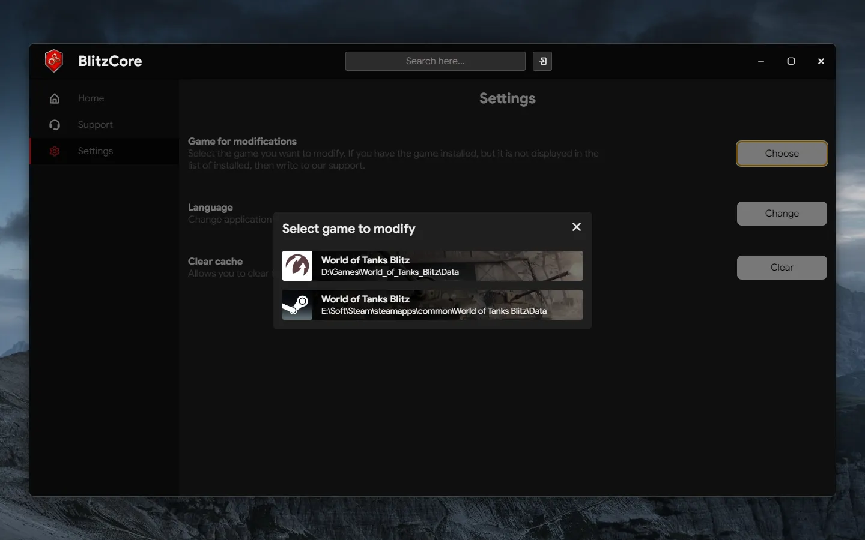The image size is (865, 540).
Task: Select the Settings sidebar label
Action: 95,151
